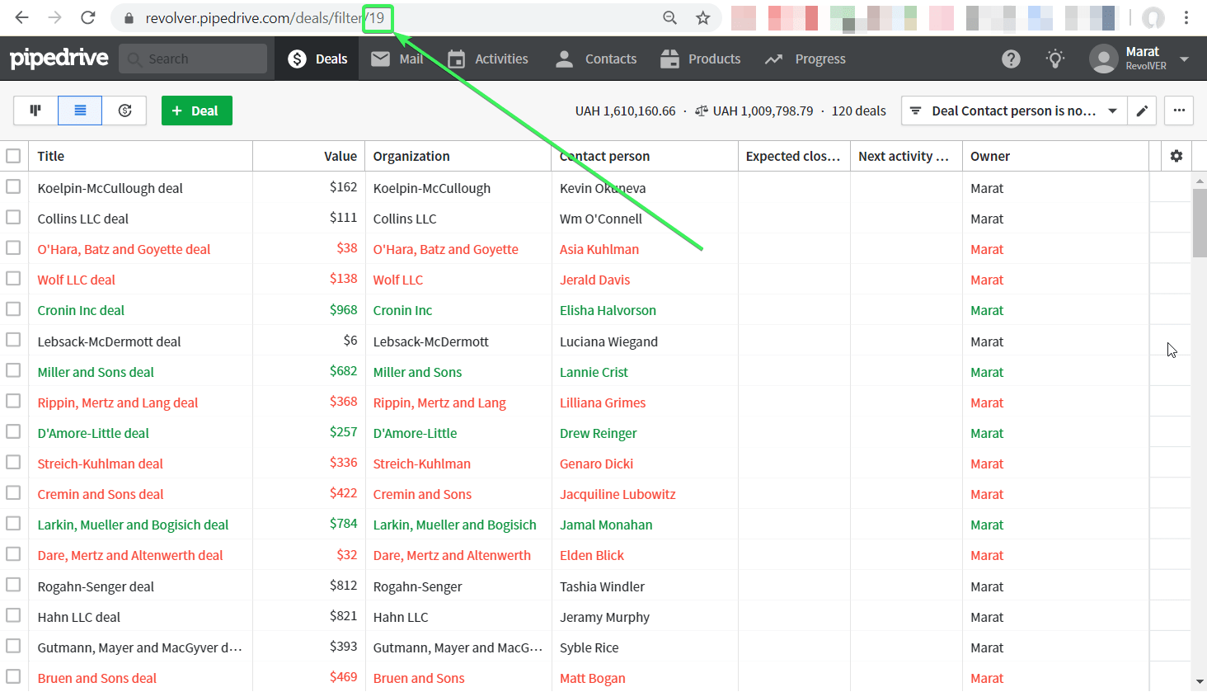The image size is (1207, 692).
Task: Open Pipedrive help with the question mark icon
Action: point(1011,59)
